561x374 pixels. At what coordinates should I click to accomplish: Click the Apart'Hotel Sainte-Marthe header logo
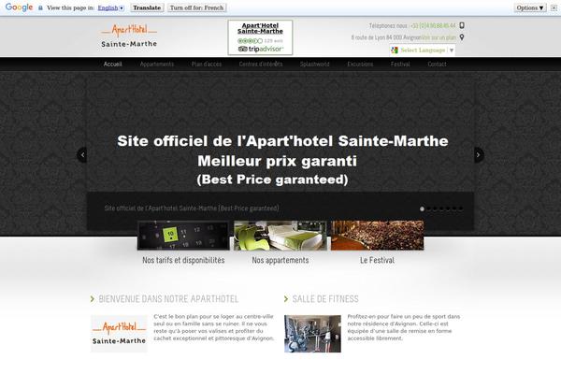tap(129, 36)
